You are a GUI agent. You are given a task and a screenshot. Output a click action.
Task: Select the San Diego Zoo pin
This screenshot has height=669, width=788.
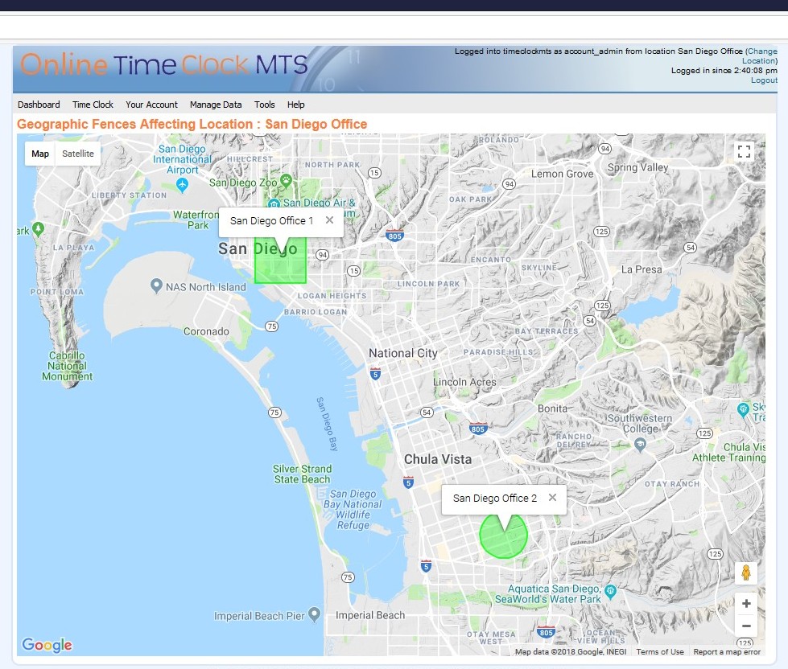286,181
